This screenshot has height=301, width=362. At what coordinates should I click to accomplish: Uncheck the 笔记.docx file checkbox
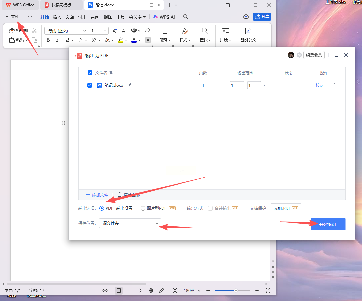(x=90, y=85)
